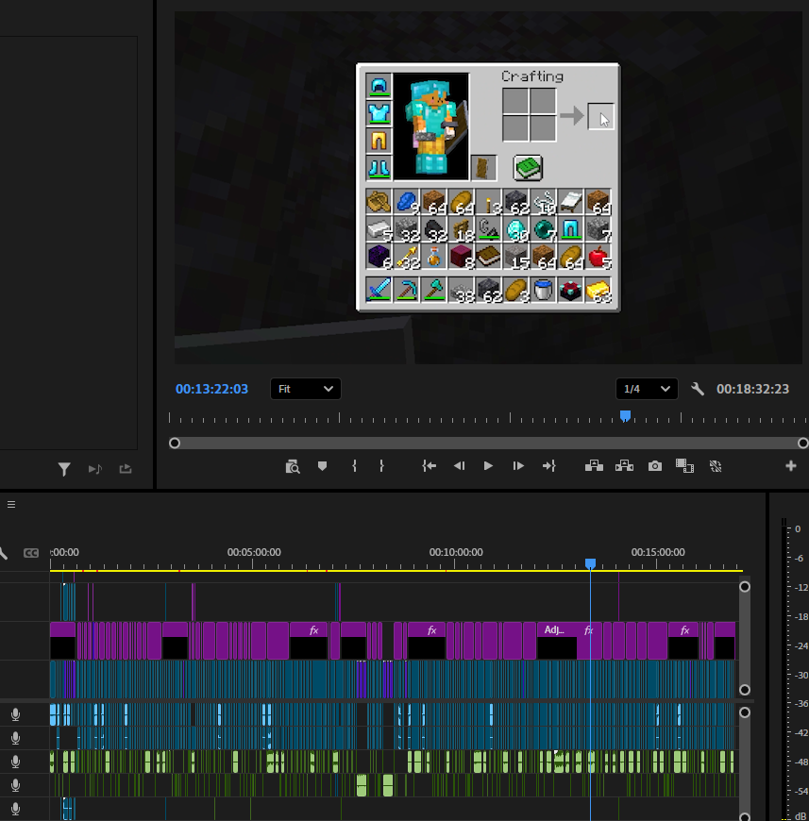
Task: Click the Mark Out brace button
Action: click(381, 466)
